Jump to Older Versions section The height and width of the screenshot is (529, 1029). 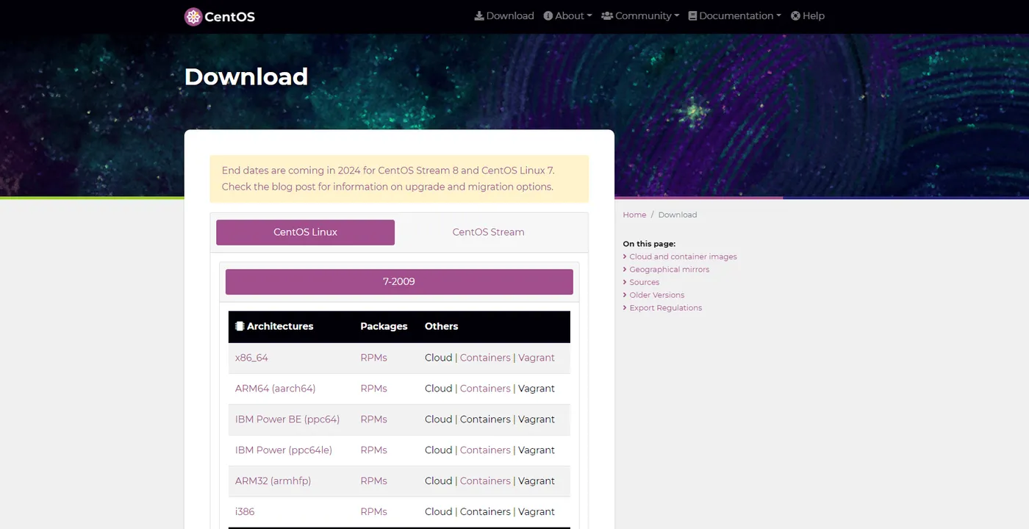[656, 295]
